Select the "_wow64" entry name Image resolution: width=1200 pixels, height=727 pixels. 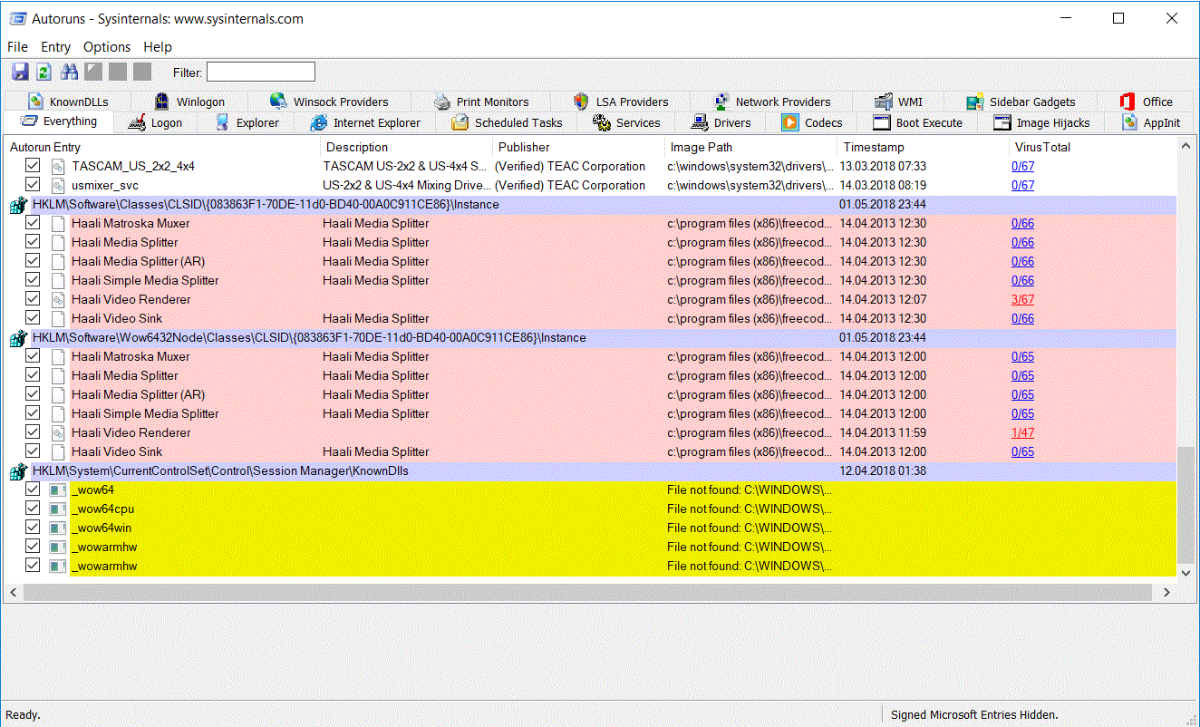92,490
